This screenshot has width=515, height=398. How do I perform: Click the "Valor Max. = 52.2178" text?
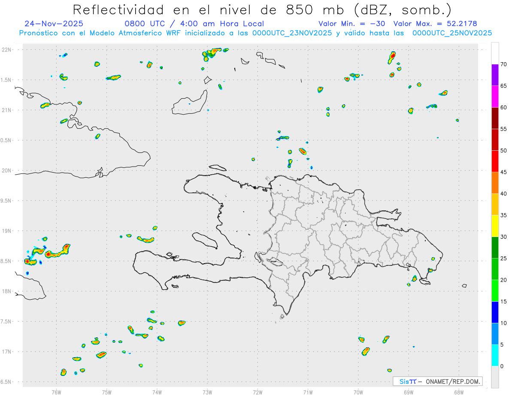pos(435,24)
